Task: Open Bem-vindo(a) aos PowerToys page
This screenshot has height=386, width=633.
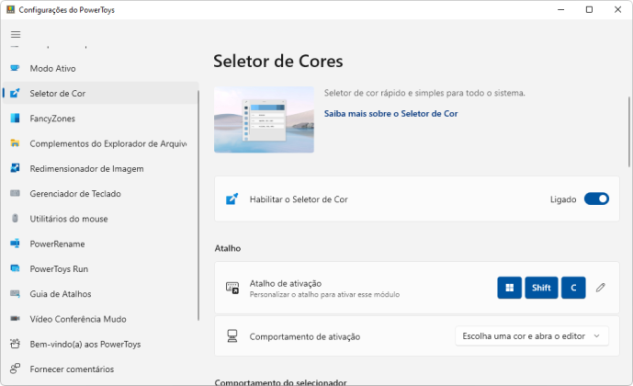Action: (85, 344)
